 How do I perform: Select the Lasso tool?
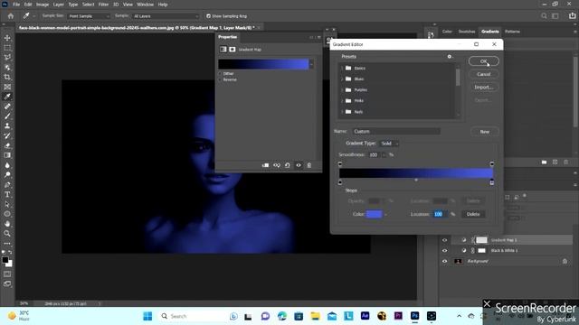pyautogui.click(x=7, y=58)
